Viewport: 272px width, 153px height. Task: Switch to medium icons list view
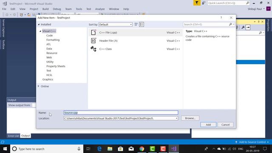tap(142, 25)
